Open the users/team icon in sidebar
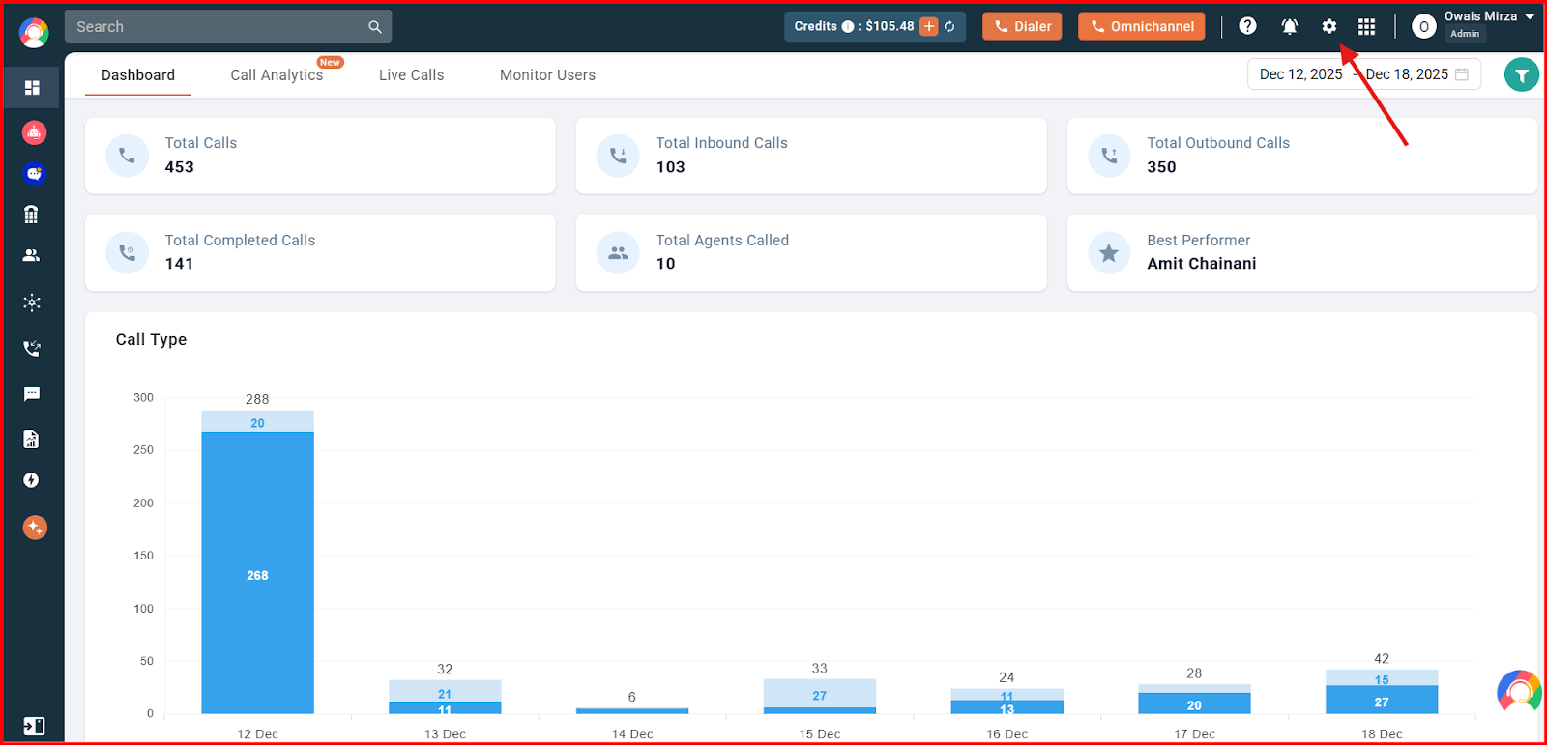The image size is (1547, 745). [x=32, y=256]
